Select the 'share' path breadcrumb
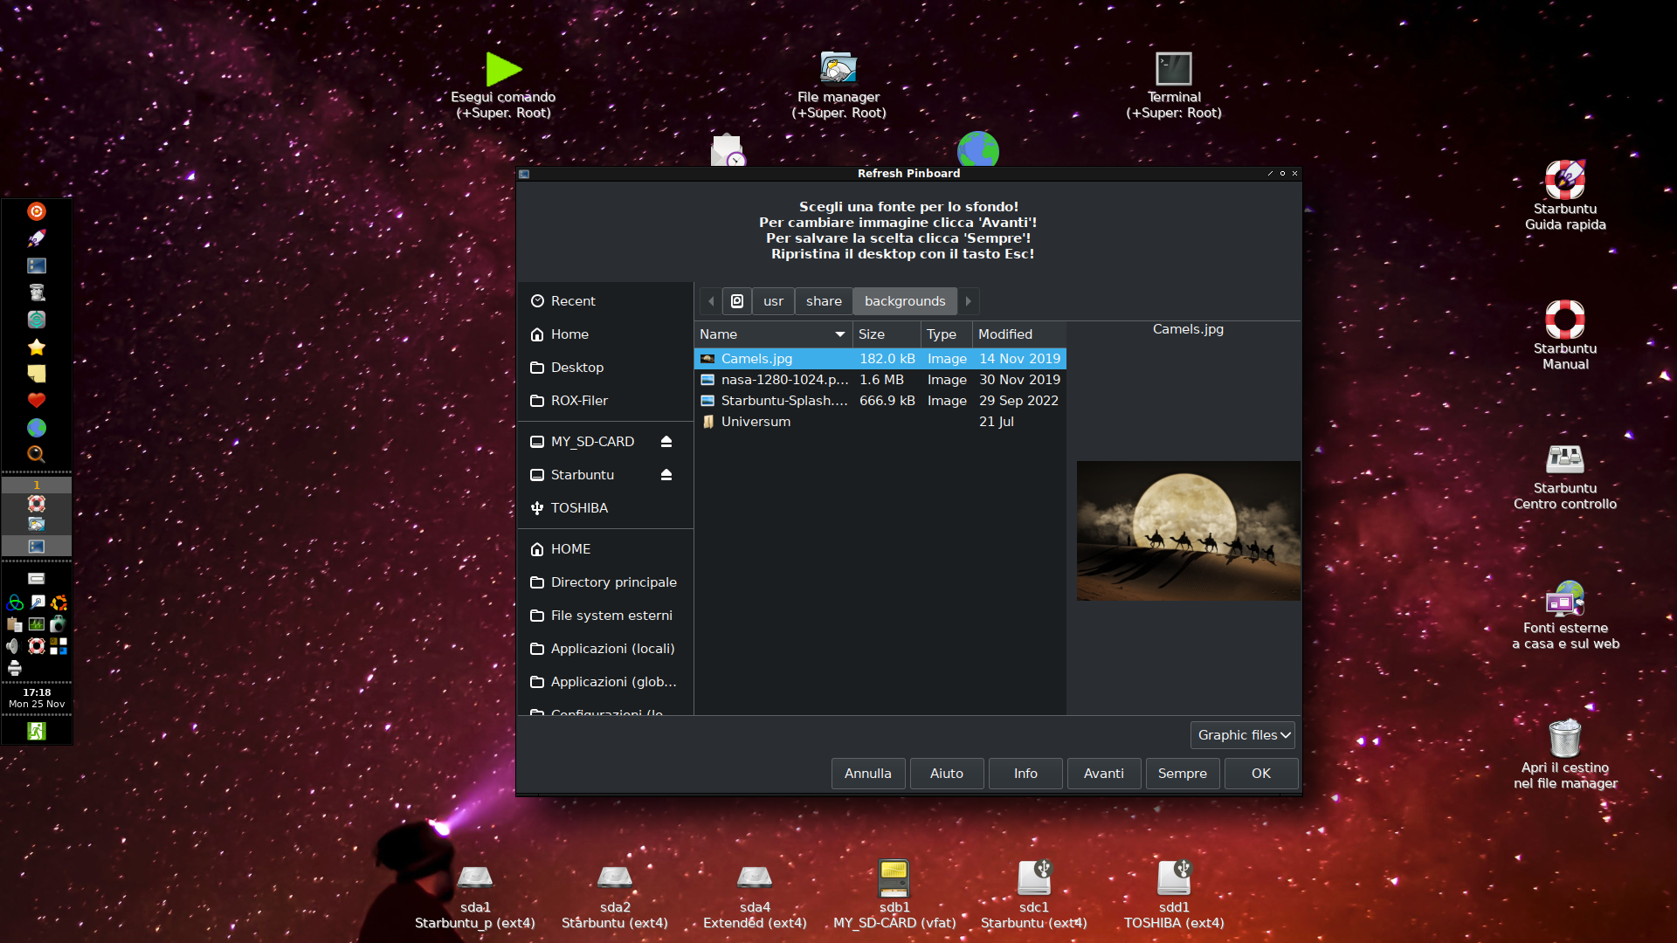The width and height of the screenshot is (1677, 943). (x=823, y=301)
